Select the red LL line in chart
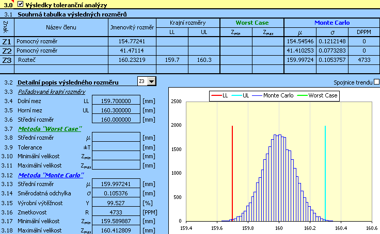 point(232,173)
